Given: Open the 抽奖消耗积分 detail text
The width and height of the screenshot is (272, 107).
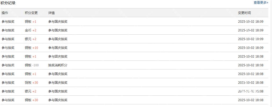Looking at the screenshot, I should click(x=58, y=65).
